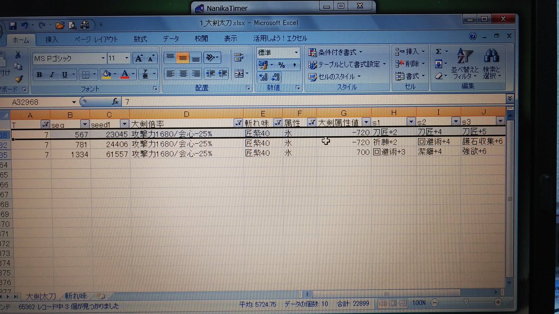Click the Redo arrow icon
This screenshot has width=559, height=314.
tap(41, 25)
